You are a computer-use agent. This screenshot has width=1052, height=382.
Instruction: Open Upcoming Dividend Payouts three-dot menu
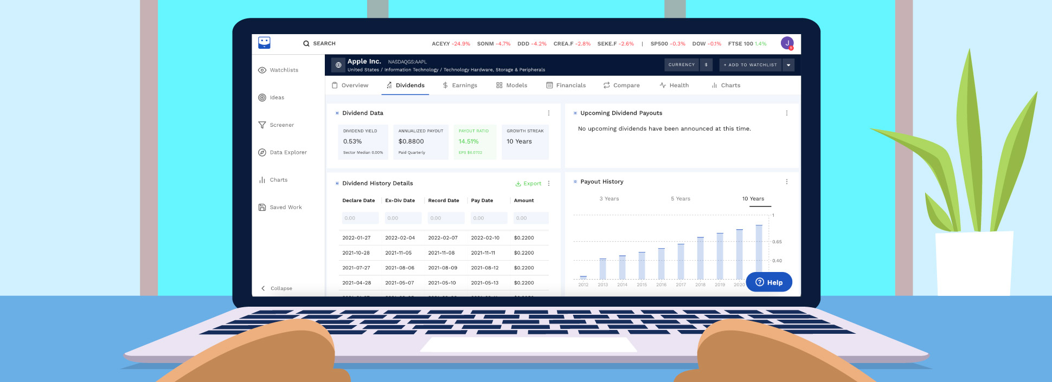[787, 113]
